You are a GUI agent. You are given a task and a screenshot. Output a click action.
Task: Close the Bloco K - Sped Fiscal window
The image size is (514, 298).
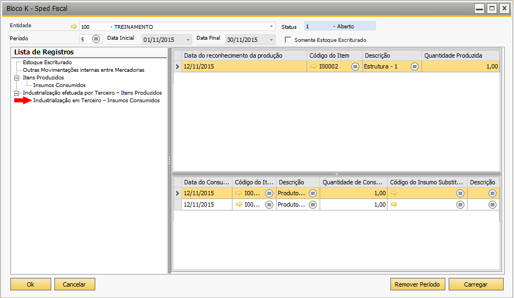pos(505,8)
